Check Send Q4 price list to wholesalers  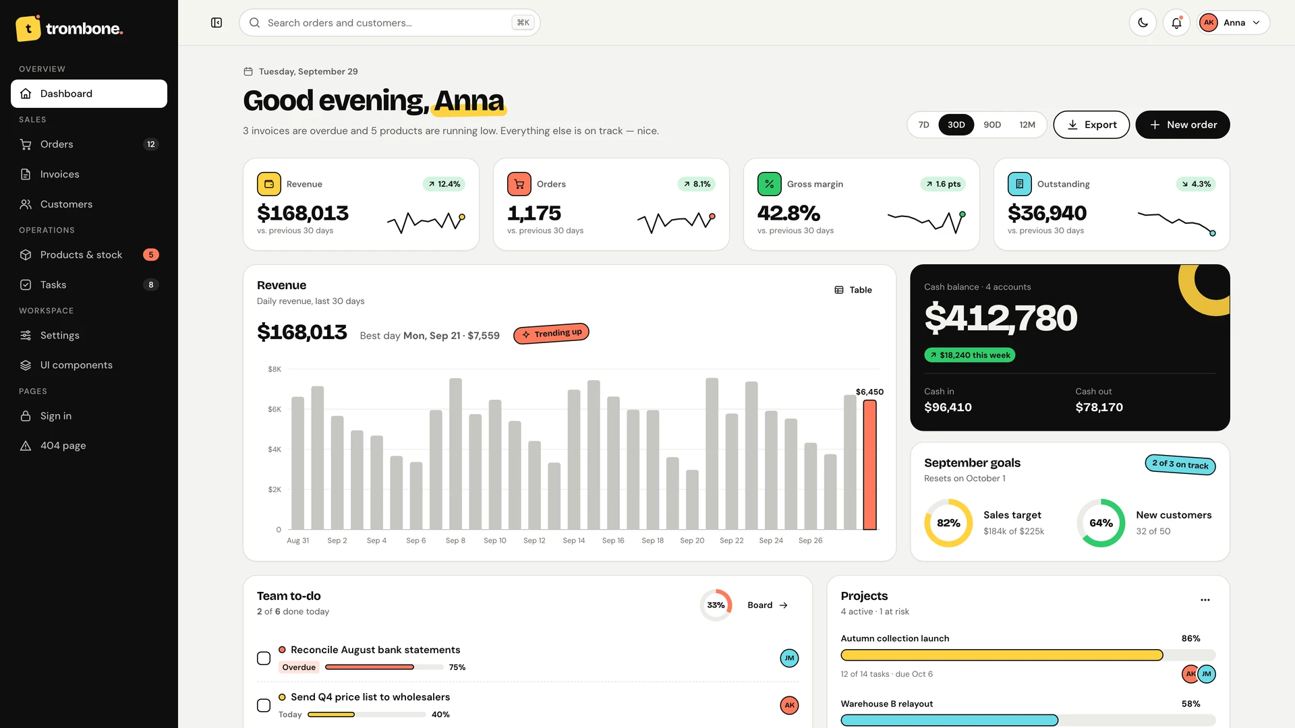click(x=264, y=705)
